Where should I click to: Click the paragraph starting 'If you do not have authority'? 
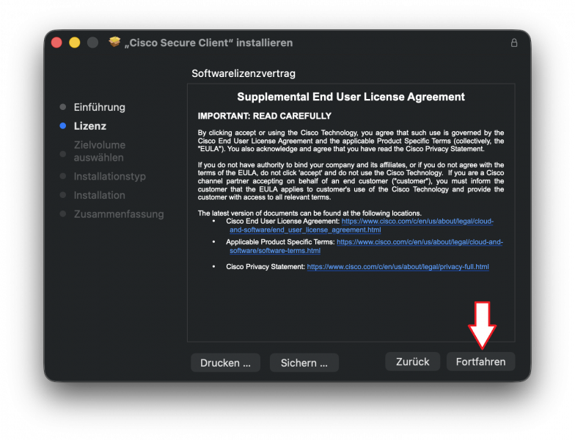pyautogui.click(x=351, y=181)
